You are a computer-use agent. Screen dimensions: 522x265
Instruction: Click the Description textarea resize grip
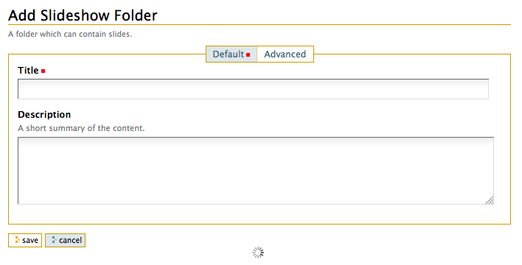(490, 200)
